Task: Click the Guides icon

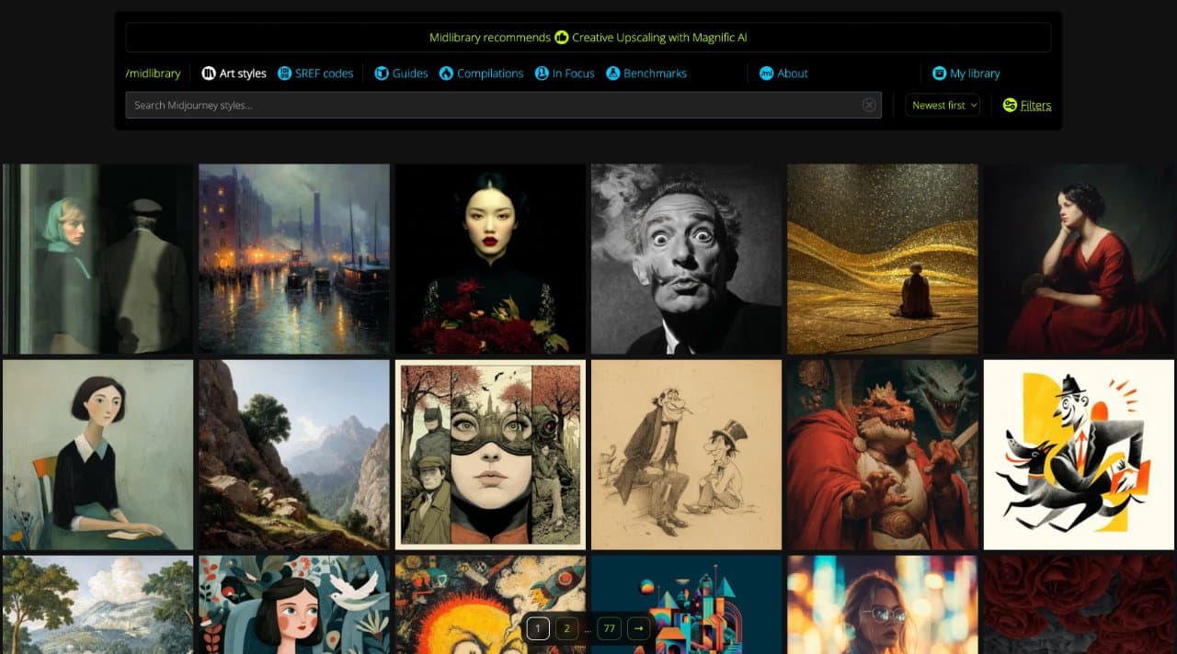Action: pos(382,73)
